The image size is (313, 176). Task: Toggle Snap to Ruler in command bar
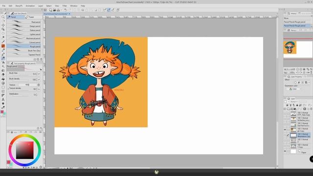(x=105, y=10)
